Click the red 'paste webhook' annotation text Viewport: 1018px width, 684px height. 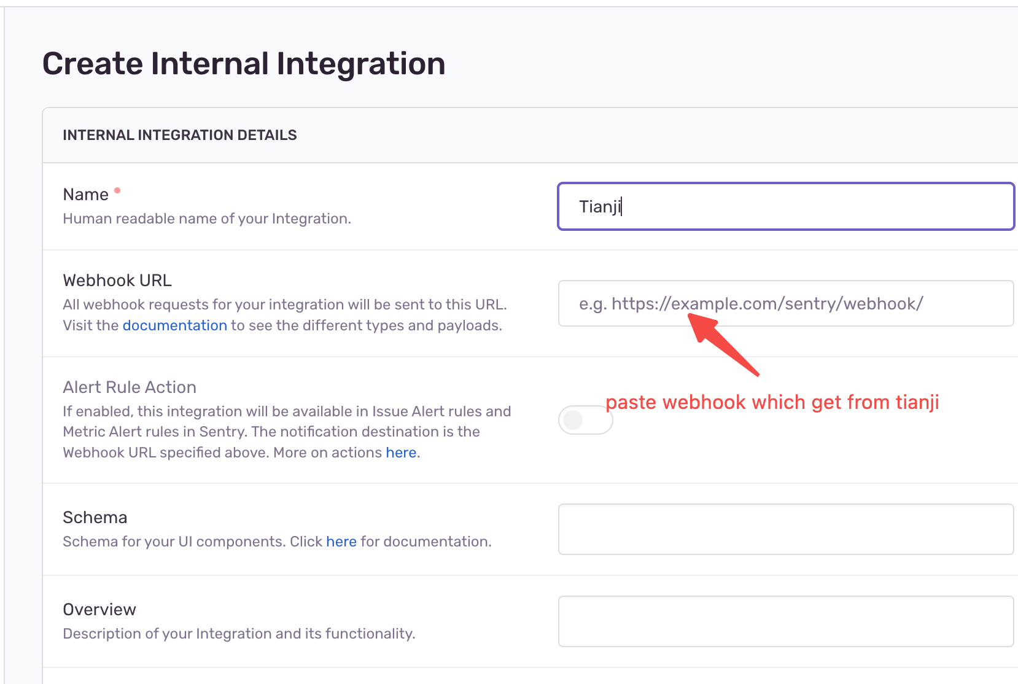[x=772, y=402]
